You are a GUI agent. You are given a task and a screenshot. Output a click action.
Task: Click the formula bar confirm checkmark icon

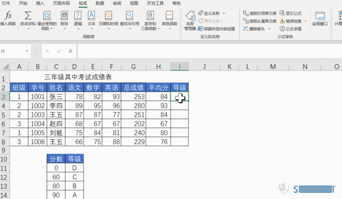(59, 51)
